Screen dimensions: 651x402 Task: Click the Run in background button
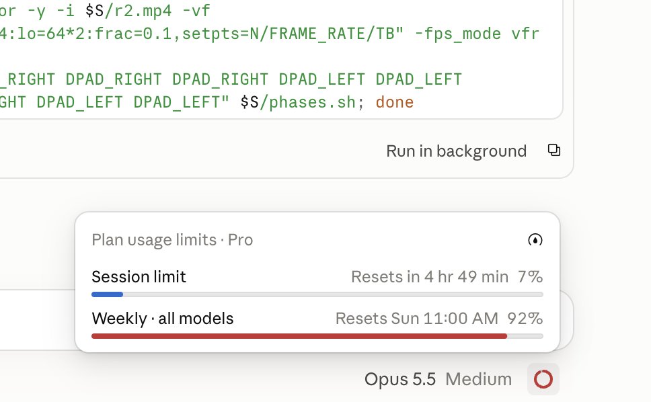456,151
